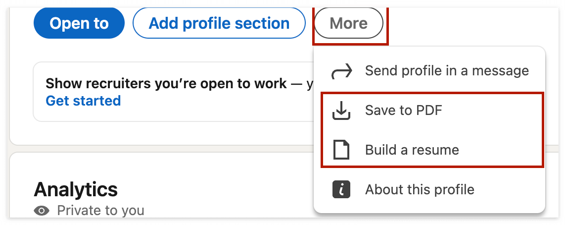The width and height of the screenshot is (566, 225).
Task: Collapse the More dropdown button
Action: (348, 23)
